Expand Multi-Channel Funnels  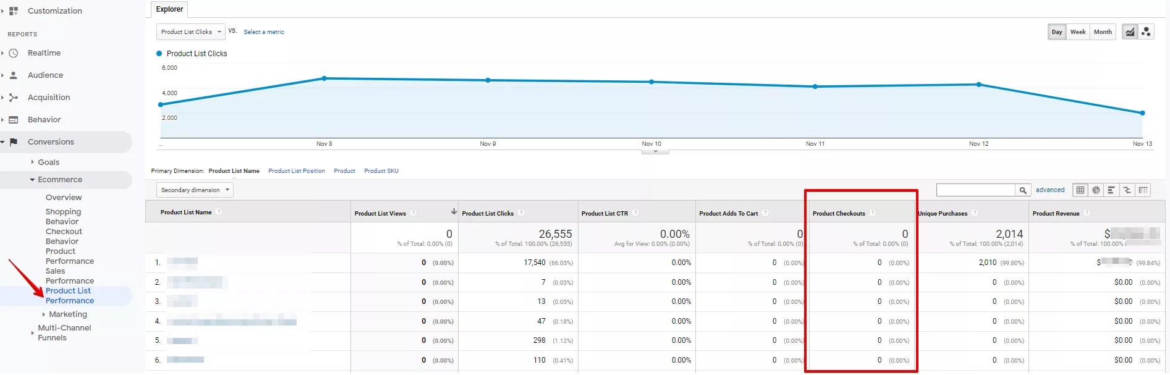tap(33, 333)
